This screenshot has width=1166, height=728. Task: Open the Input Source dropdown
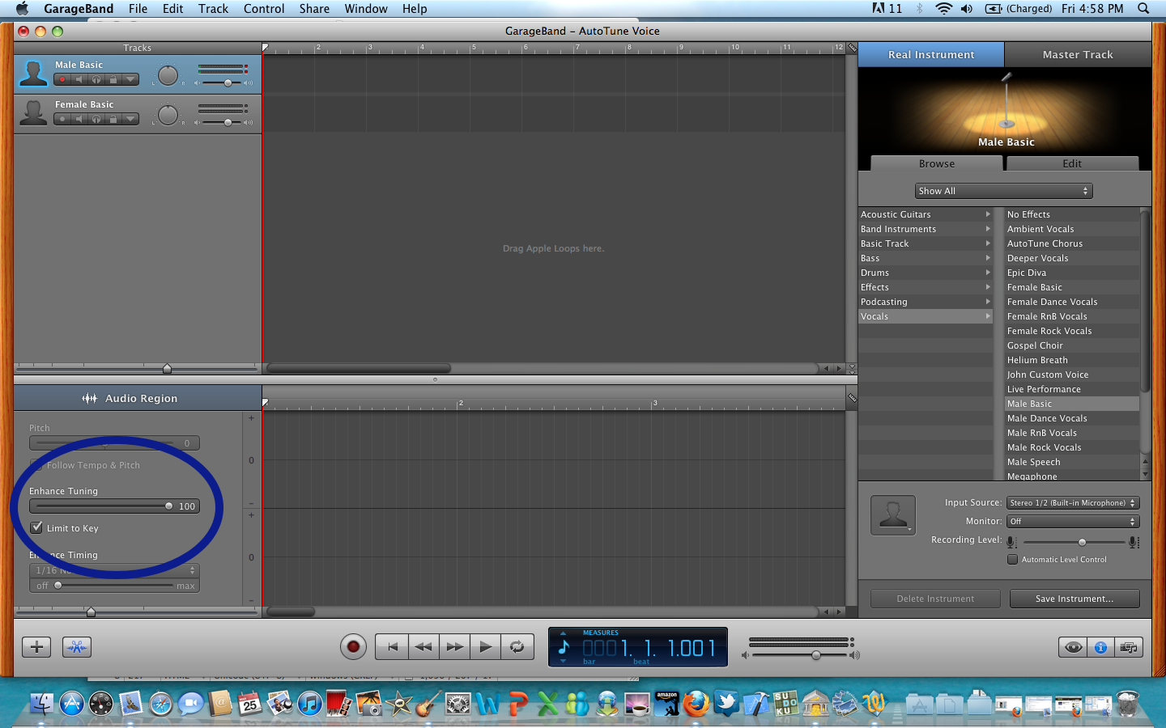pyautogui.click(x=1073, y=502)
